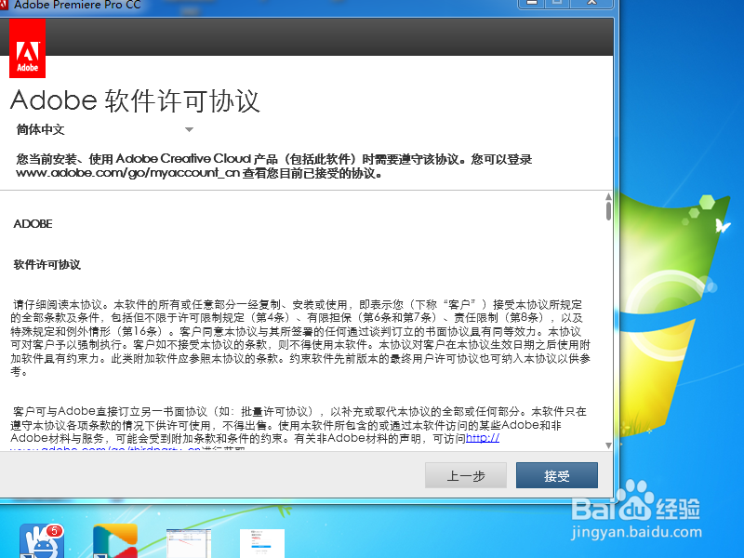The width and height of the screenshot is (744, 558).
Task: Click the red Adobe logo
Action: (x=27, y=48)
